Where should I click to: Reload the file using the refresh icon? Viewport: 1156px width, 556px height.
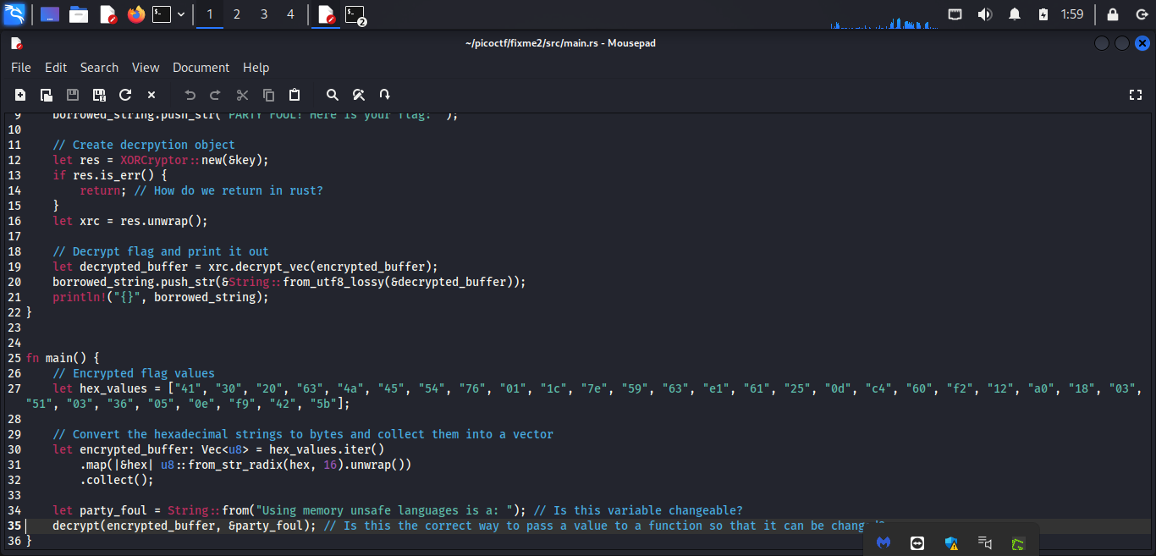point(125,95)
